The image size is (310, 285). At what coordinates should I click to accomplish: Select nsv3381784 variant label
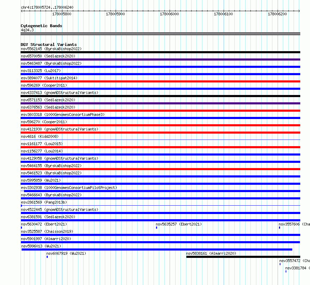pos(297,268)
